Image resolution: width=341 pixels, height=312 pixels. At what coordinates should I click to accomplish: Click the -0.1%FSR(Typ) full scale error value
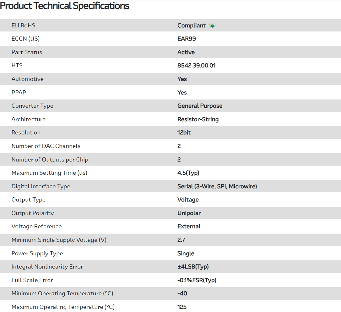pyautogui.click(x=197, y=280)
